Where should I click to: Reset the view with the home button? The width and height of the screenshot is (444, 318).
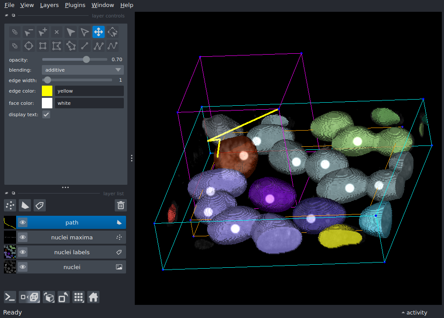(93, 297)
